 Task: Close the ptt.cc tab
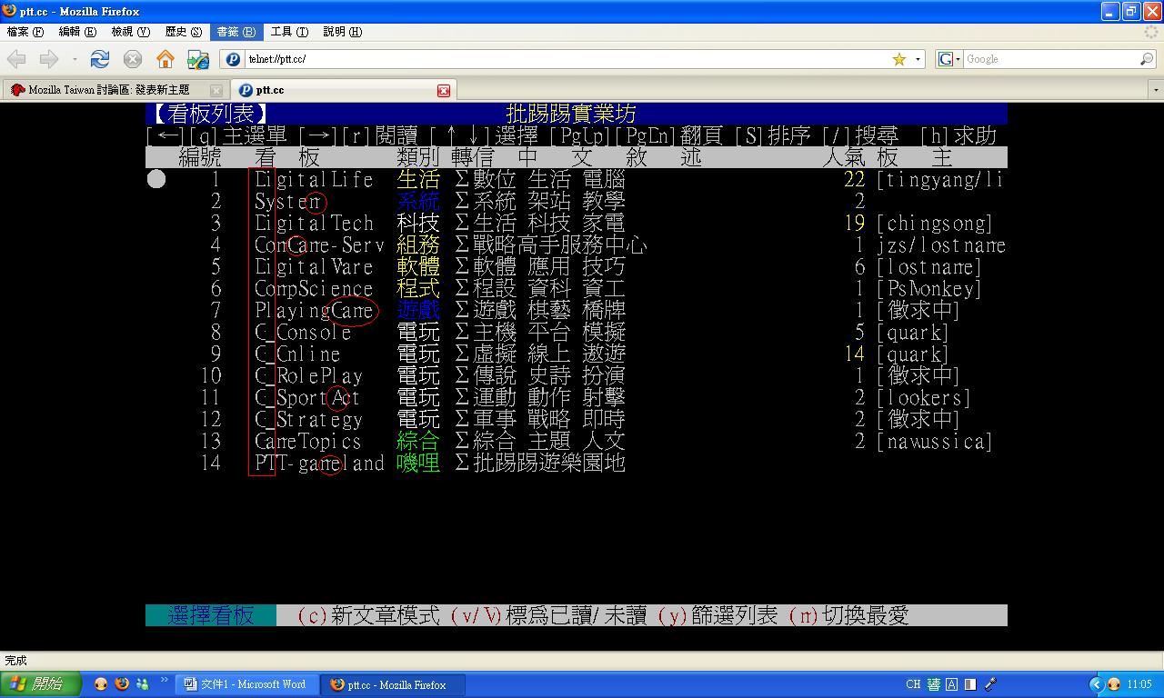tap(443, 91)
